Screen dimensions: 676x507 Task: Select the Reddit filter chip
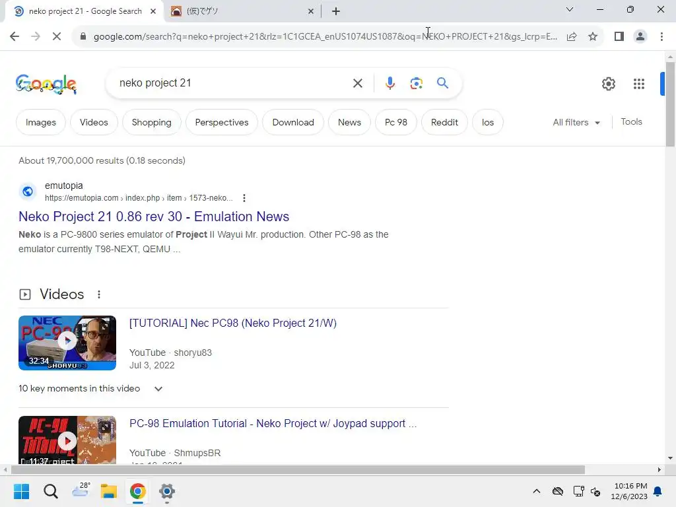[x=444, y=122]
